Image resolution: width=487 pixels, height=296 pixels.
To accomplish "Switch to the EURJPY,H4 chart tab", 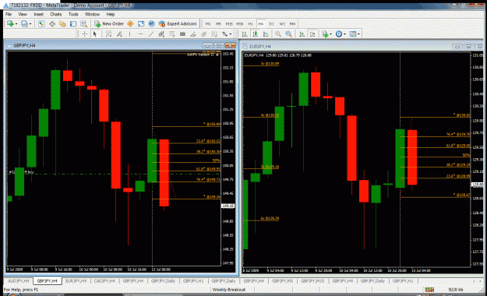I will (x=76, y=281).
